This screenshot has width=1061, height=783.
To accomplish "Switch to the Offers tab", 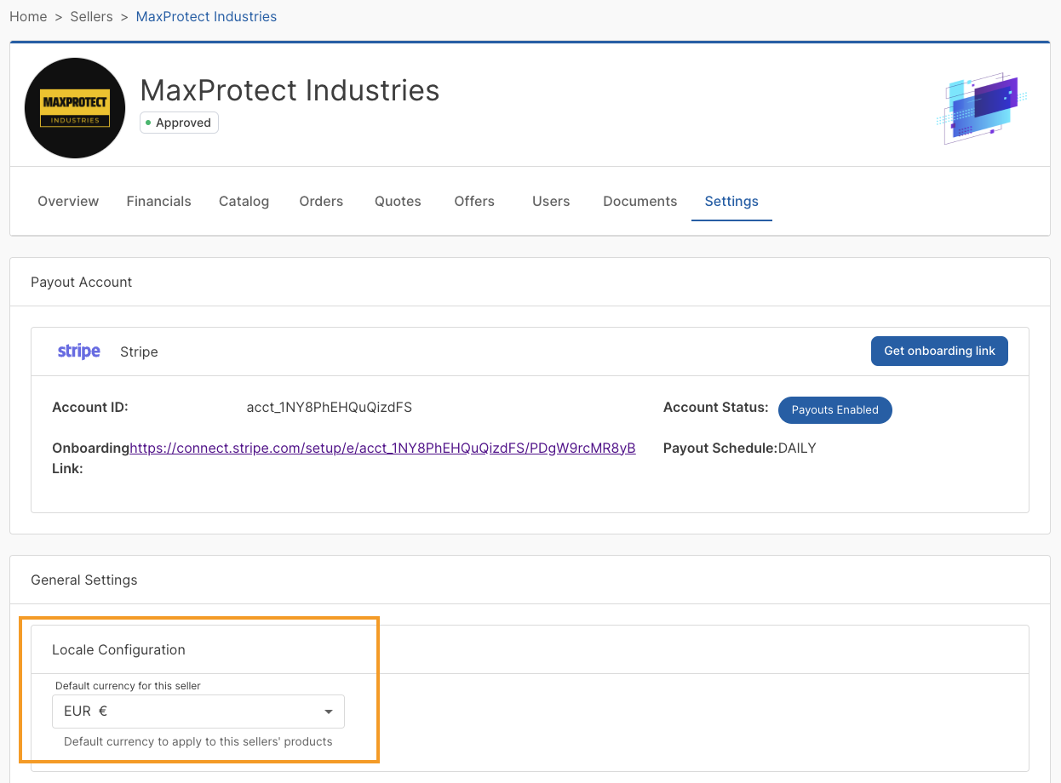I will point(474,202).
